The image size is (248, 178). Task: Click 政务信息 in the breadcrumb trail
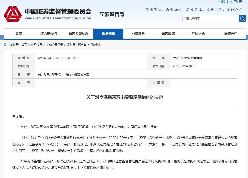(x=37, y=45)
